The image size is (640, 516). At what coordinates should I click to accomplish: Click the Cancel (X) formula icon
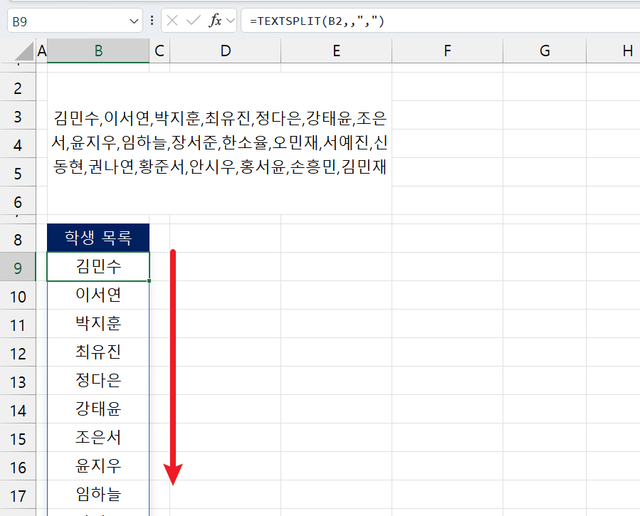172,21
